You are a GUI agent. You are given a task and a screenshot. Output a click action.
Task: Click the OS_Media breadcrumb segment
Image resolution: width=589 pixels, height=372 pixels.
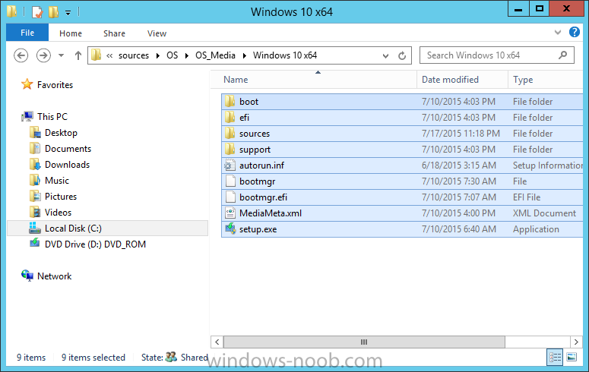[215, 55]
